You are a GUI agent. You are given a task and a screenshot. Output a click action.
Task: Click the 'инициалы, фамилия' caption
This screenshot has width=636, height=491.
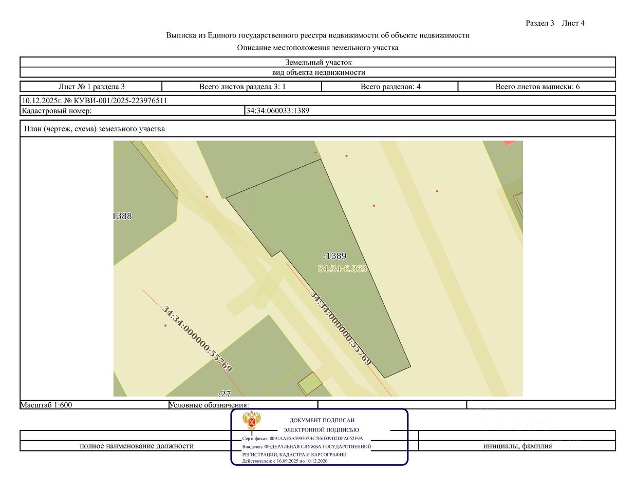pos(518,446)
